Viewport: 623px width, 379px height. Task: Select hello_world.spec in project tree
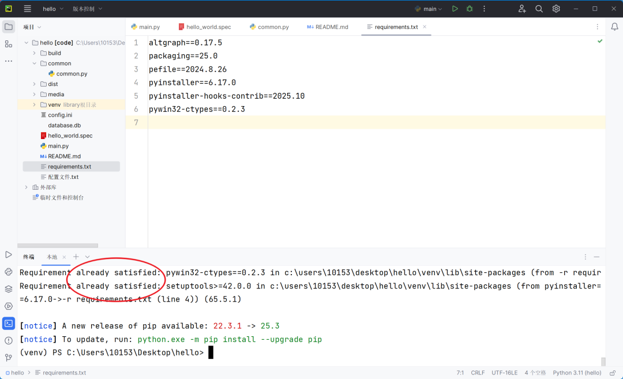[x=66, y=136]
